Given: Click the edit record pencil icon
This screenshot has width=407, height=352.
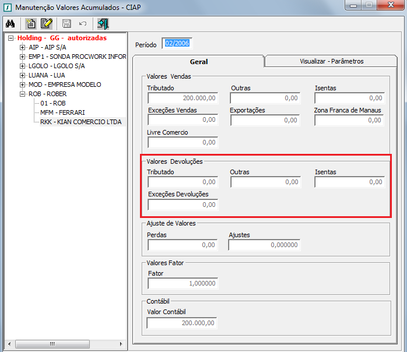Looking at the screenshot, I should (x=47, y=24).
